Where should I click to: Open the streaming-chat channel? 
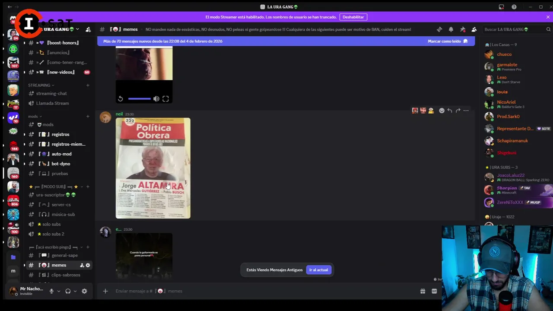(59, 93)
